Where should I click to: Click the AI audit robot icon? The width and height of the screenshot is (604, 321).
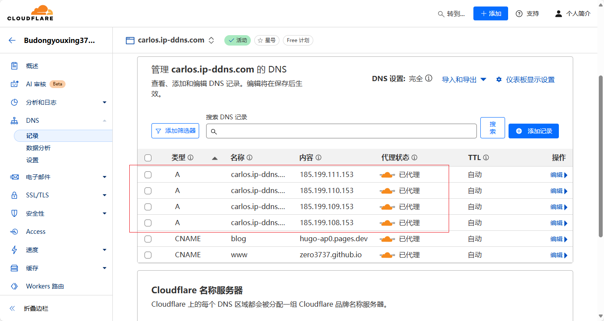pyautogui.click(x=14, y=84)
